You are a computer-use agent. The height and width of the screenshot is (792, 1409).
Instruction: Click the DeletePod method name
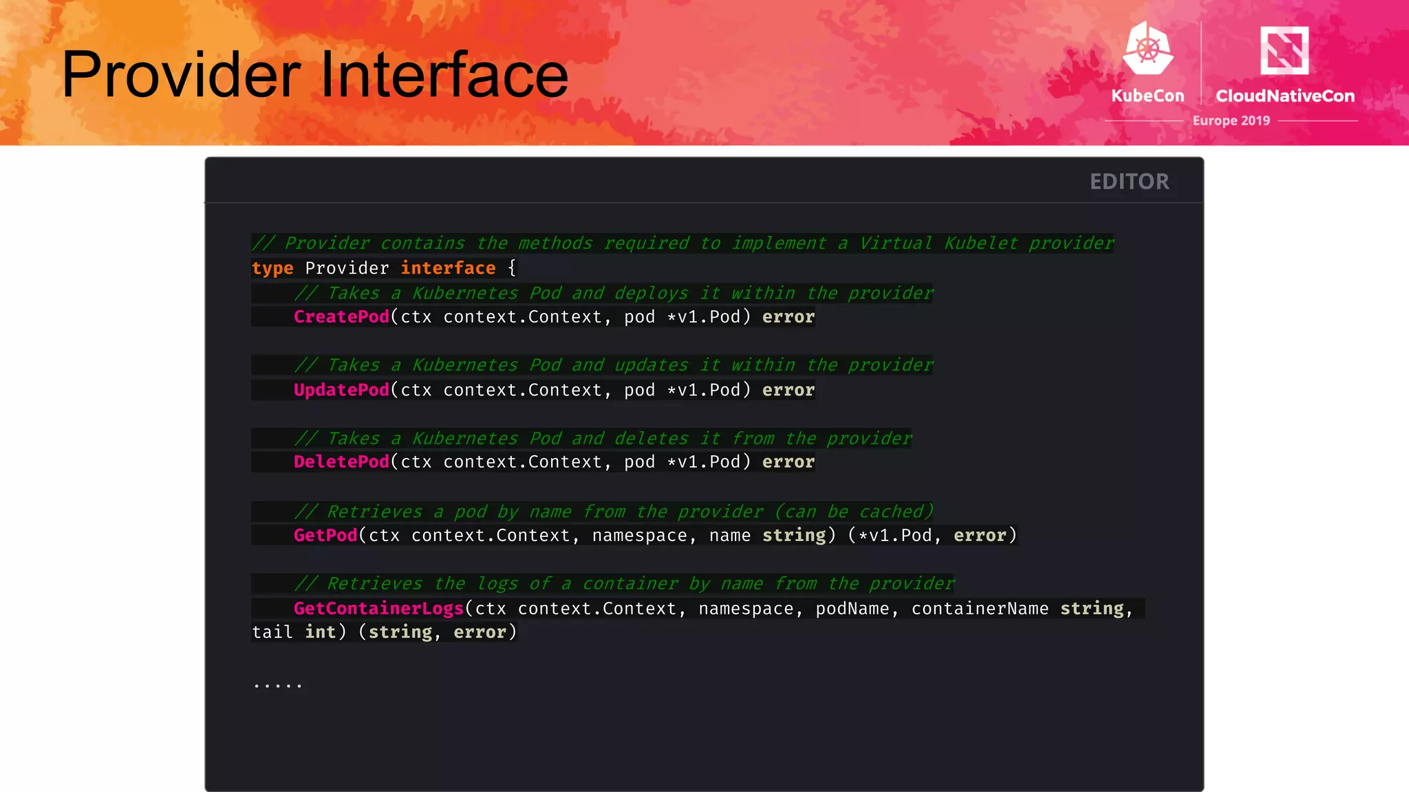pyautogui.click(x=341, y=462)
